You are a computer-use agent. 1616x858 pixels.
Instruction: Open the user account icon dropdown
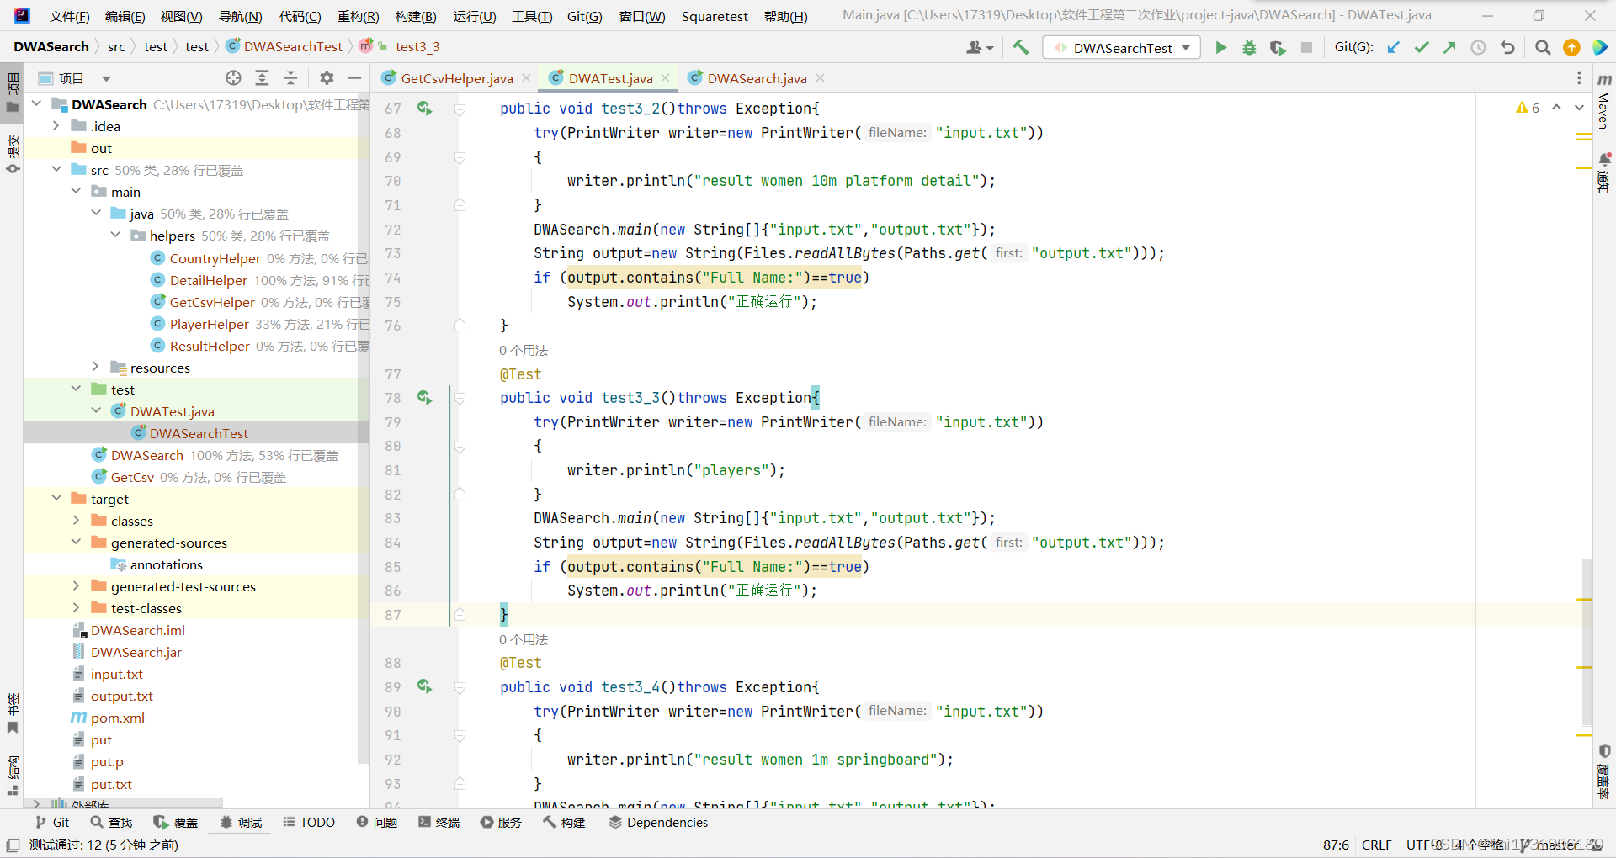pyautogui.click(x=980, y=48)
